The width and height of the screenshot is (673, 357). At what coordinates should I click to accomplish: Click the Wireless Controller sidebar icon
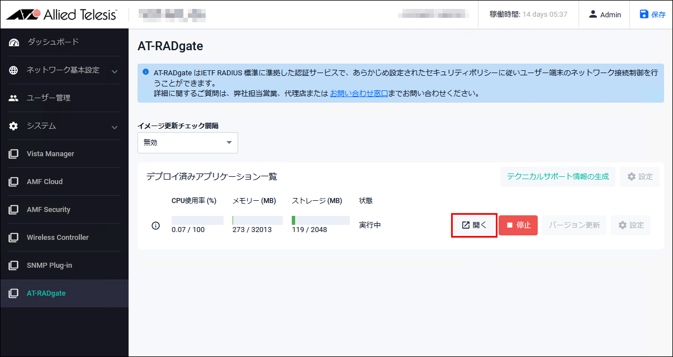coord(13,238)
